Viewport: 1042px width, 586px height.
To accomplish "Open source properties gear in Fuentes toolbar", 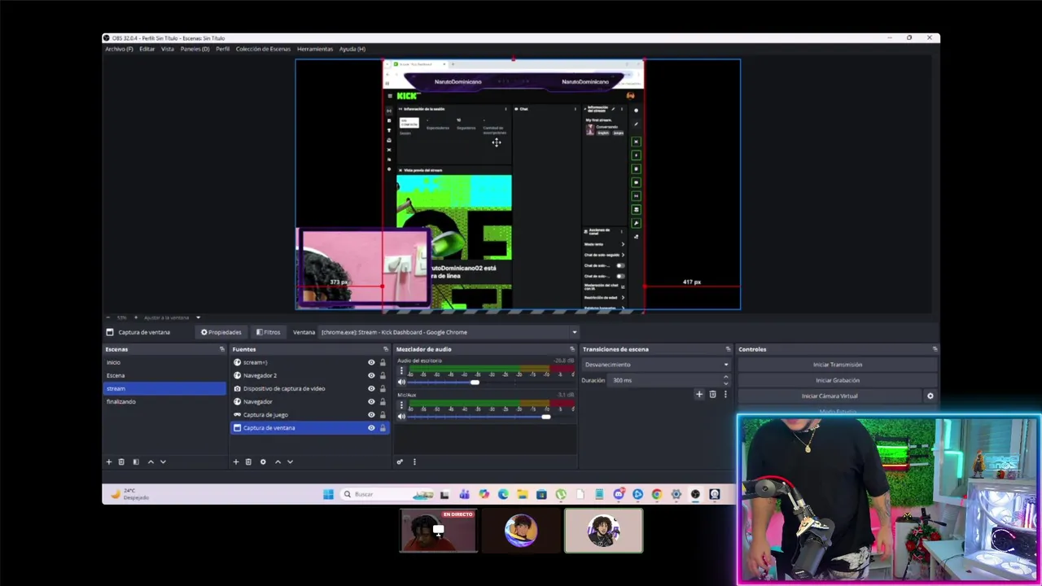I will [263, 461].
